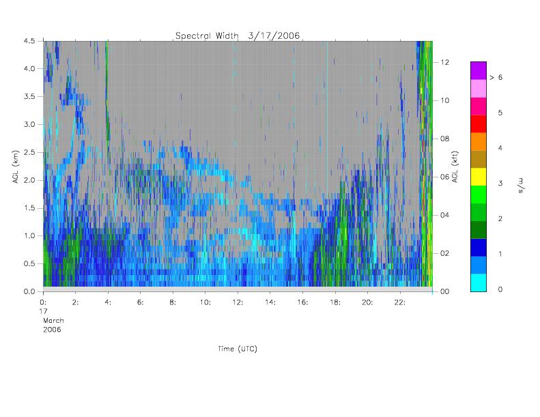Select the purple colorbar segment above 6
Viewport: 540px width, 417px height.
(479, 70)
